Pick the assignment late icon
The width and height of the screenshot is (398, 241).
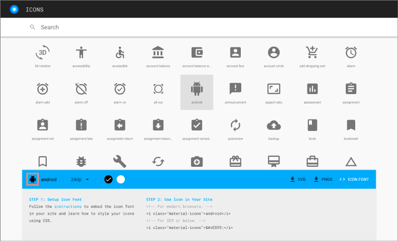pyautogui.click(x=81, y=125)
